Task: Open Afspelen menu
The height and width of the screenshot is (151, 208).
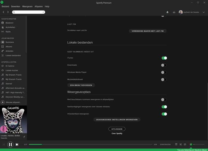Action: pyautogui.click(x=39, y=6)
